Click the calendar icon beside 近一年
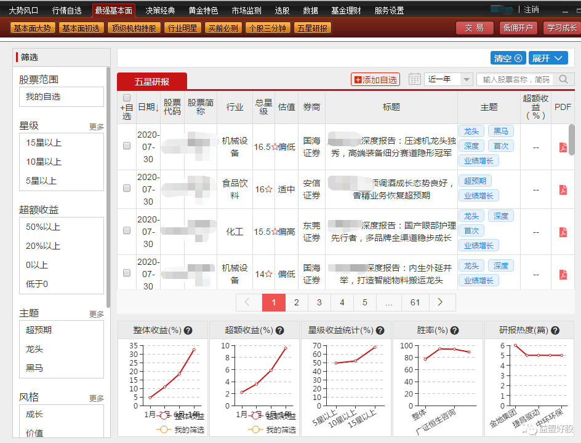This screenshot has height=443, width=581. (415, 79)
